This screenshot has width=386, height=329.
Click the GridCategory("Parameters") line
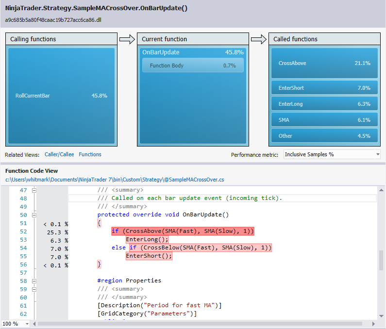pos(147,313)
